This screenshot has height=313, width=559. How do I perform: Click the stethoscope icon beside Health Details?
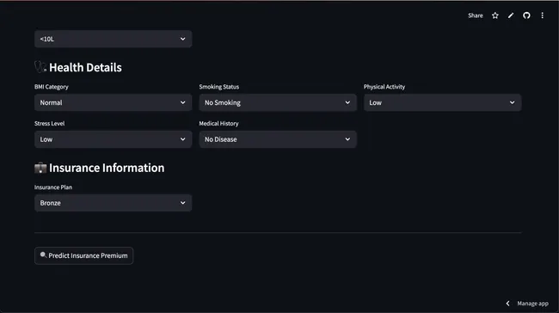pos(40,67)
